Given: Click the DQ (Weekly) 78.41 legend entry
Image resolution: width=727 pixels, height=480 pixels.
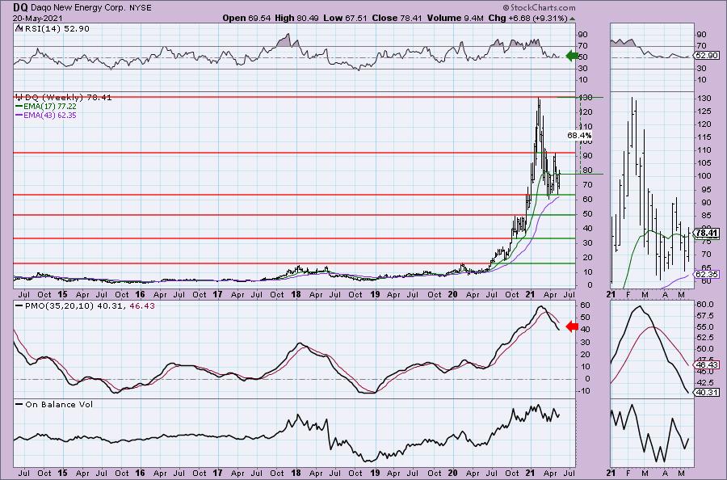Looking at the screenshot, I should point(68,98).
